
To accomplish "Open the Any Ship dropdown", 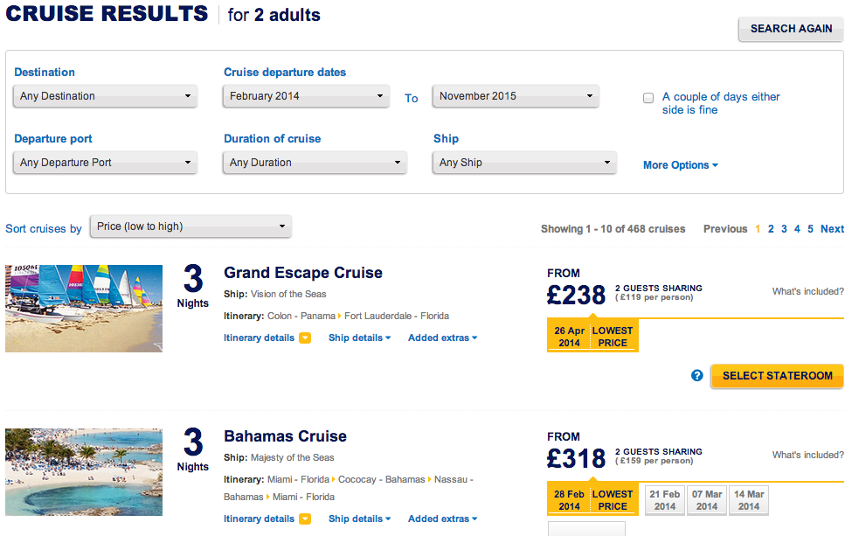I will 524,163.
